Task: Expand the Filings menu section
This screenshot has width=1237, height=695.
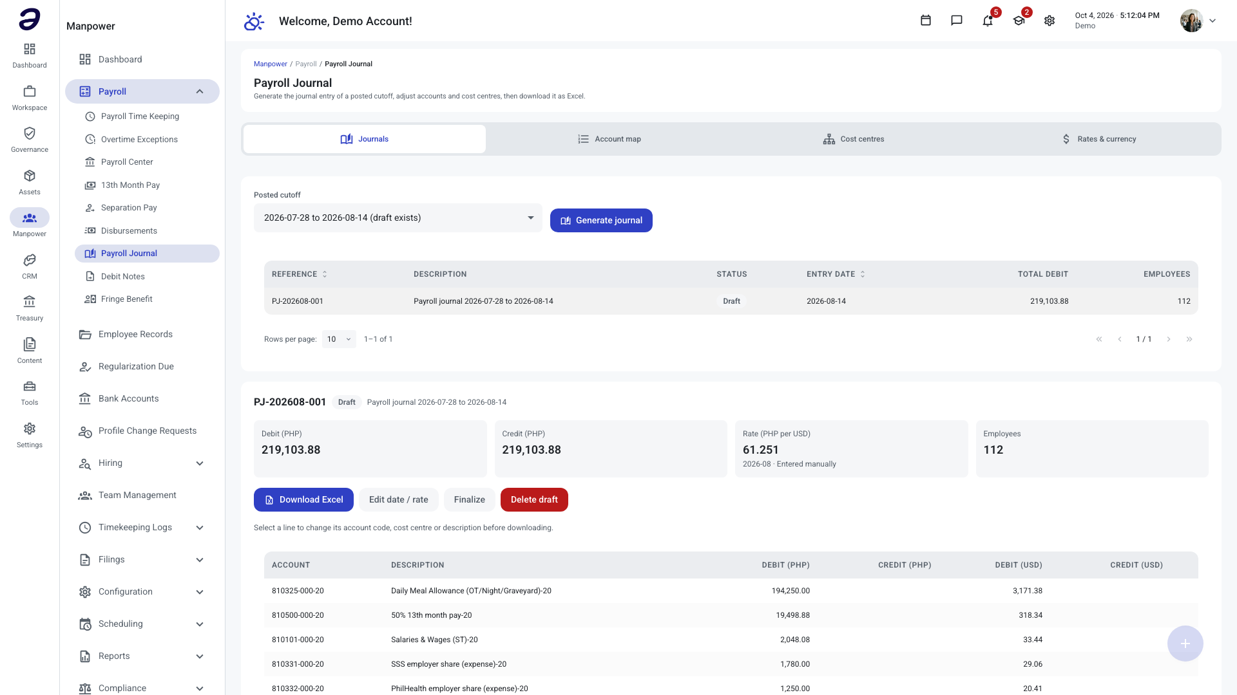Action: (x=142, y=560)
